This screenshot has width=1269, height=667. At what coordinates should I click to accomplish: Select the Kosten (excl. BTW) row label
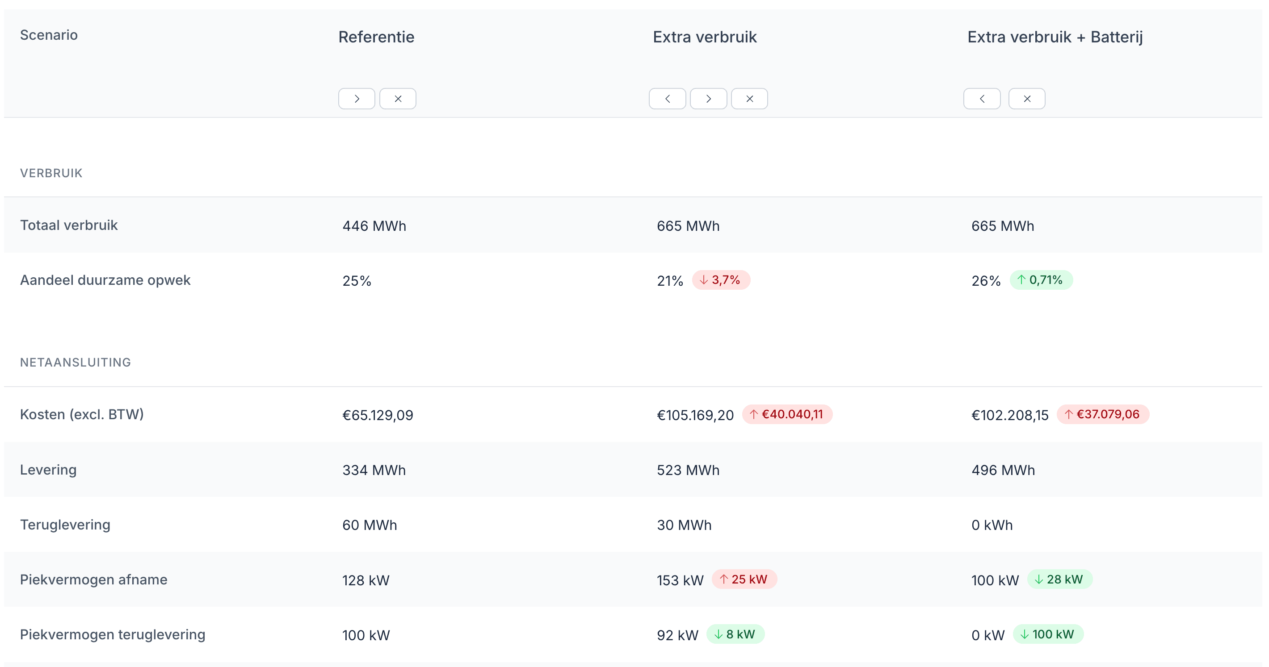pos(82,414)
